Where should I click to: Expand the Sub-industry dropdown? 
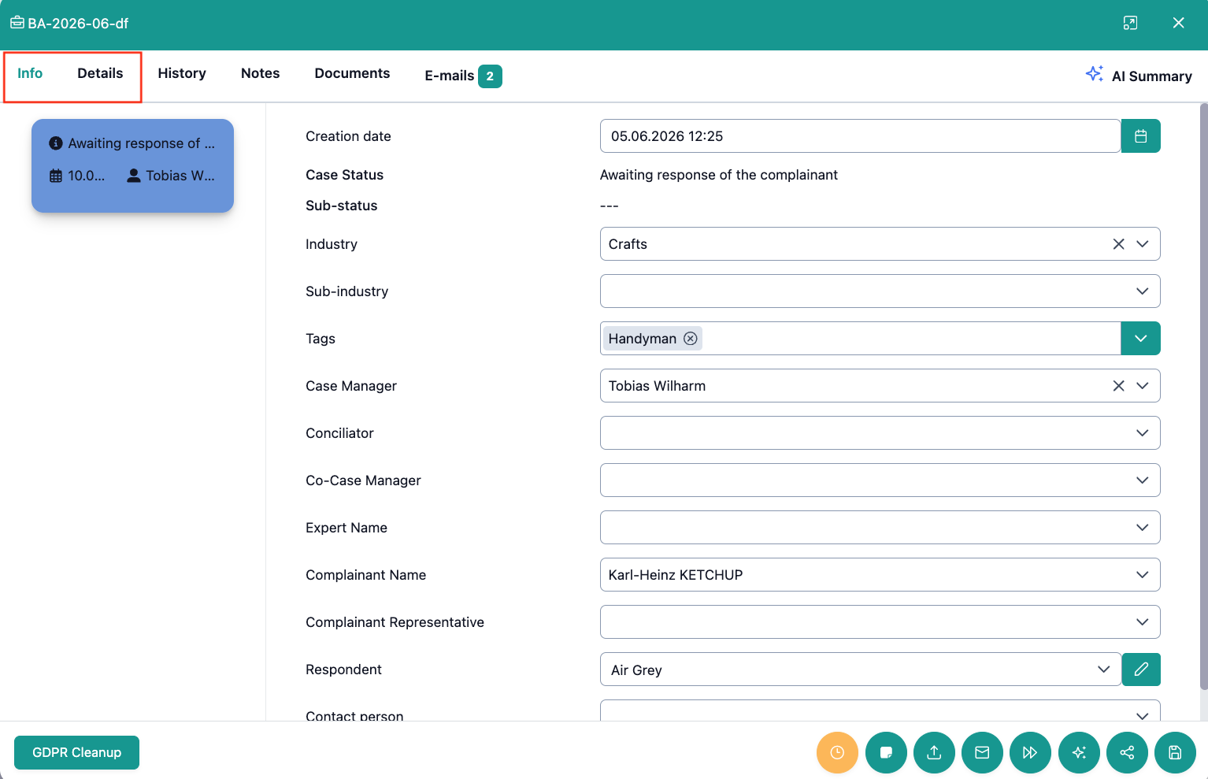(1143, 291)
